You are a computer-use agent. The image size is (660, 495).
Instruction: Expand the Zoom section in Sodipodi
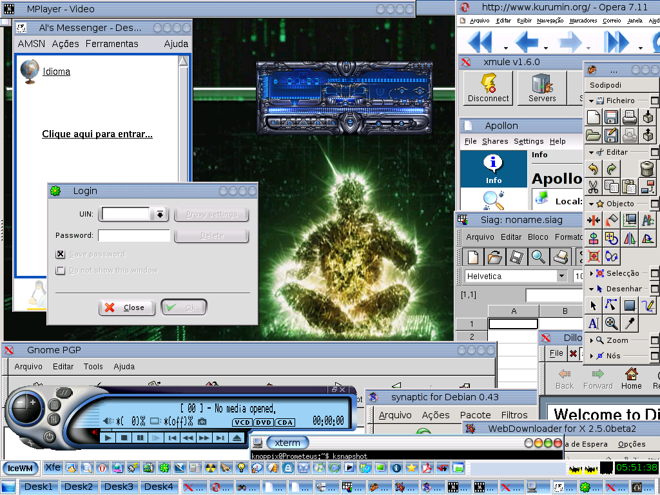(592, 340)
